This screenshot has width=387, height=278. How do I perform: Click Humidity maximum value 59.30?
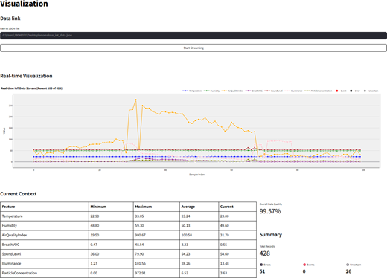point(139,225)
